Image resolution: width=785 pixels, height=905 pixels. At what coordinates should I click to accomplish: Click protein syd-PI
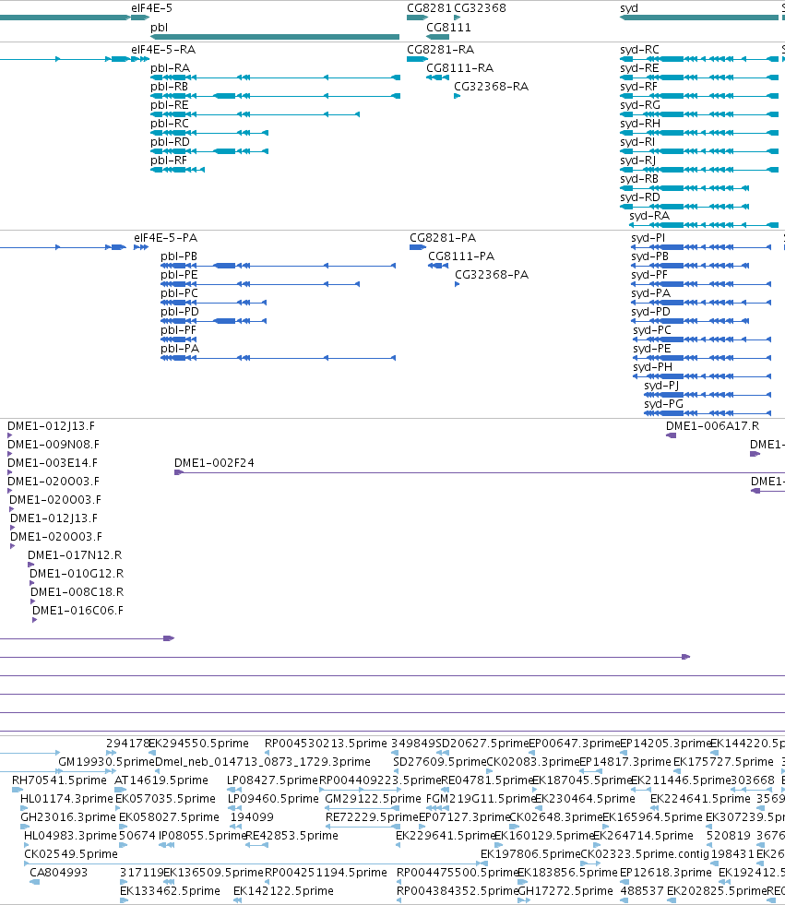point(701,247)
